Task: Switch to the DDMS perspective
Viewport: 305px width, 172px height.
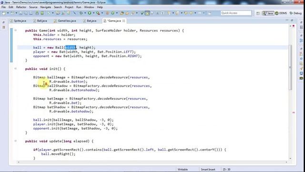Action: [281, 13]
